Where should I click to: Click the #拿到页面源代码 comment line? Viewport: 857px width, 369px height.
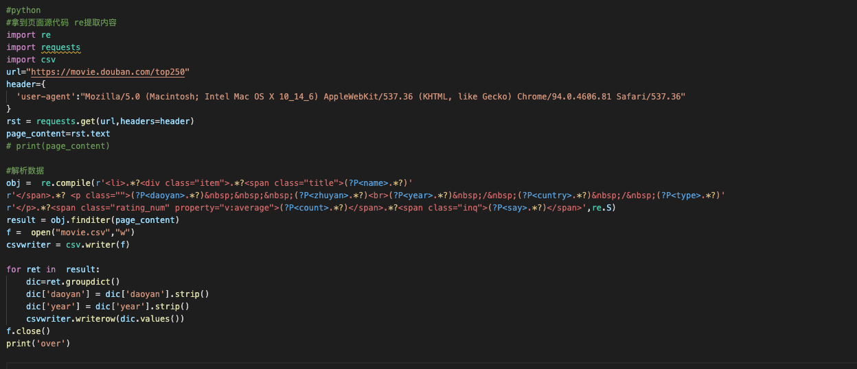[x=61, y=23]
